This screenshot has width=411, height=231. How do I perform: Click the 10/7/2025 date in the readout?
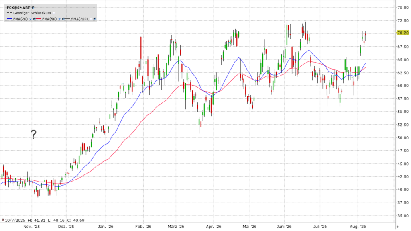point(15,220)
